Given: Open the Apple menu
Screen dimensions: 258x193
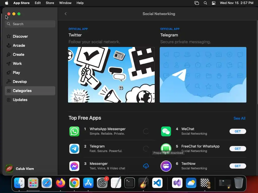Looking at the screenshot, I should (x=7, y=3).
